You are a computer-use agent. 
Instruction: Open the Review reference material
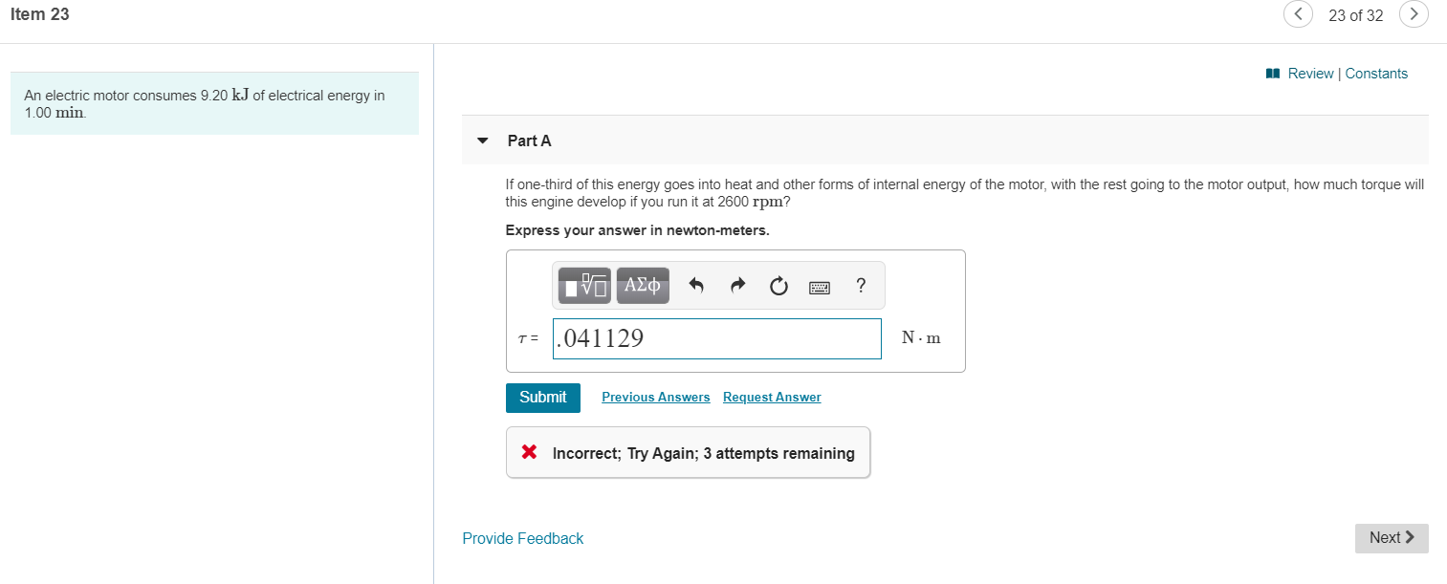(1308, 73)
